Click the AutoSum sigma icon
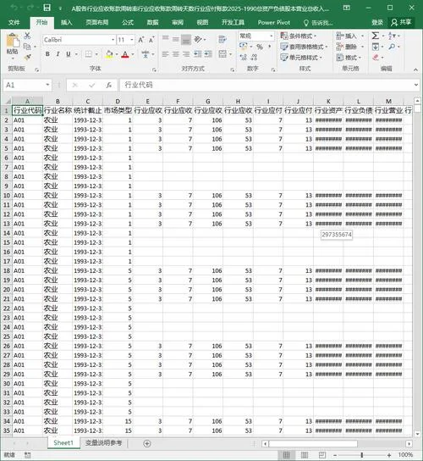 375,36
